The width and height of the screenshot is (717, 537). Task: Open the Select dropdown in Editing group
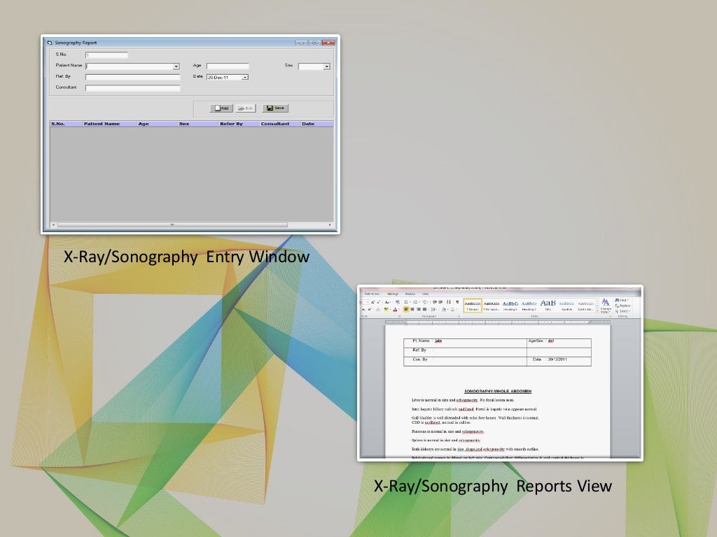[622, 311]
